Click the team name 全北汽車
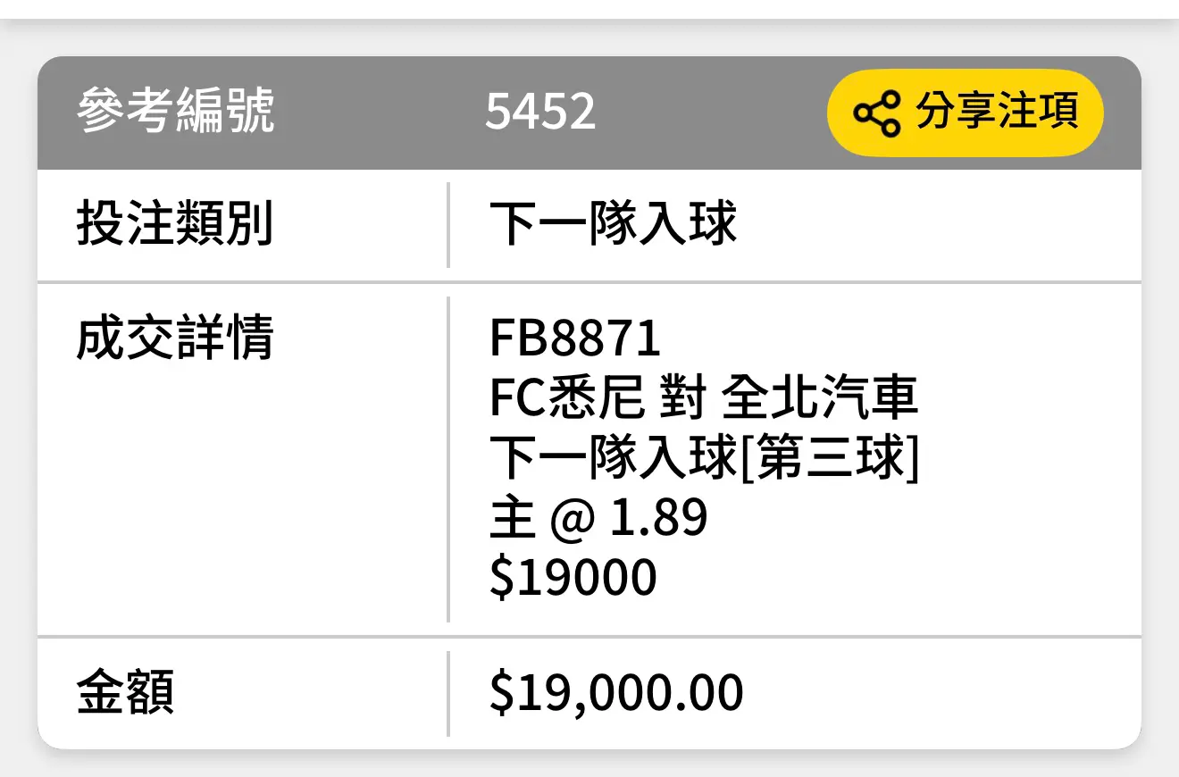Image resolution: width=1179 pixels, height=777 pixels. [819, 398]
